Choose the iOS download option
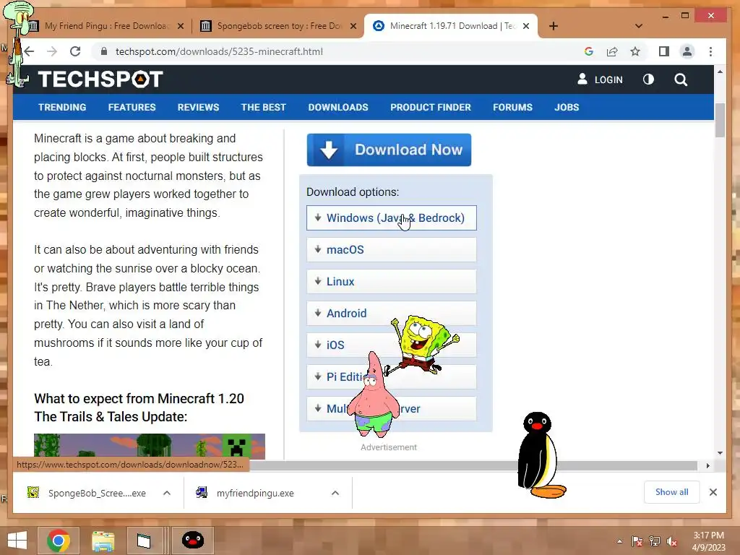Screen dimensions: 740x555 point(391,345)
